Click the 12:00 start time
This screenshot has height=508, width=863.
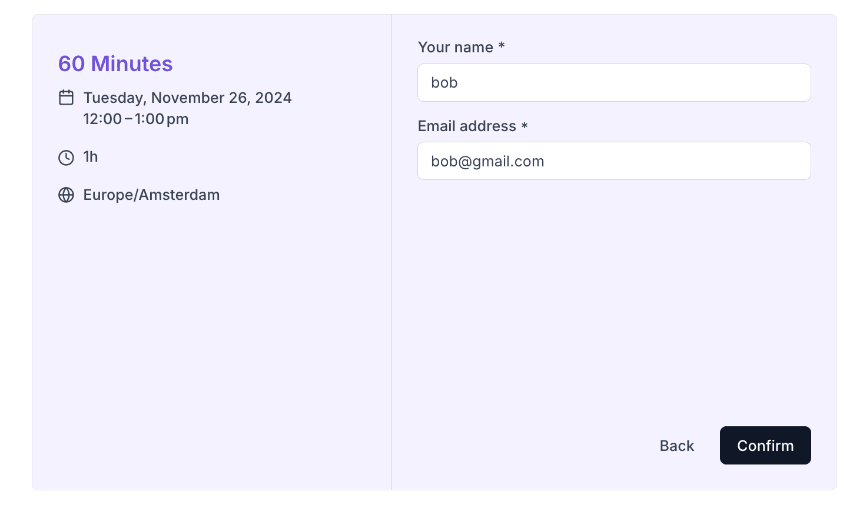(x=102, y=119)
